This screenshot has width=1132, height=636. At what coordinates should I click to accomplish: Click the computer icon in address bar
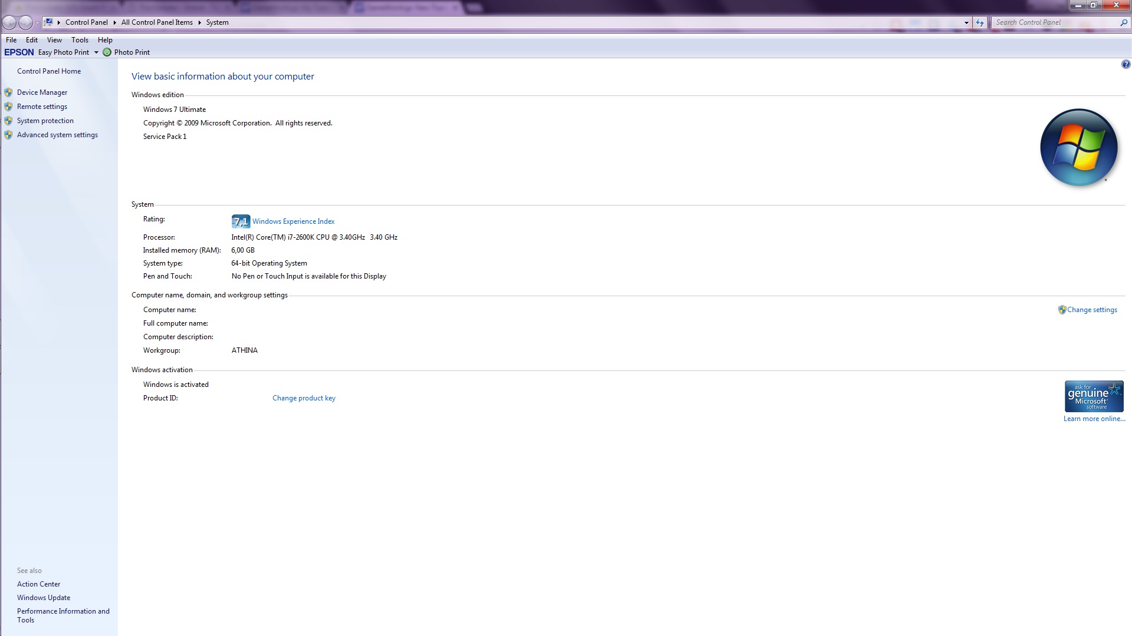tap(49, 22)
